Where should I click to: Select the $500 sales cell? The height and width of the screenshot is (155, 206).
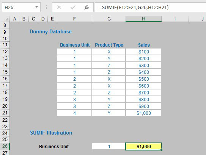pyautogui.click(x=143, y=79)
